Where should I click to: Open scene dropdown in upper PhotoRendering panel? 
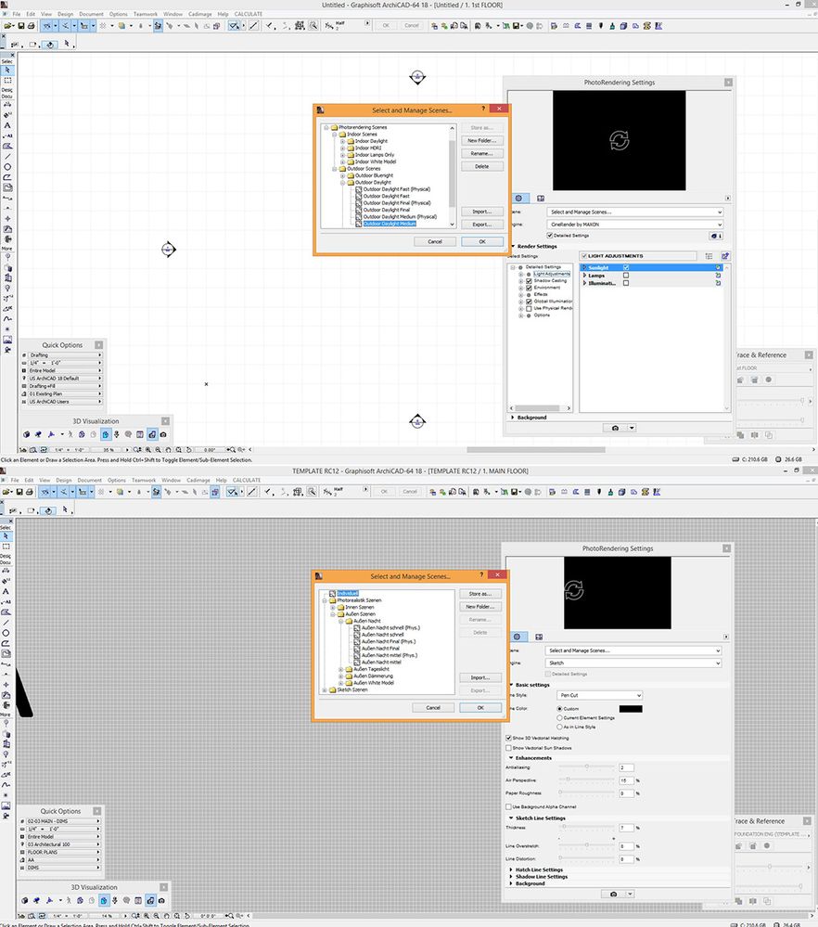[x=634, y=212]
